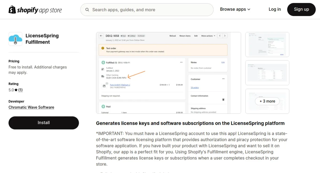
Task: Click the LicenseSpring Fulfillment title
Action: (42, 39)
